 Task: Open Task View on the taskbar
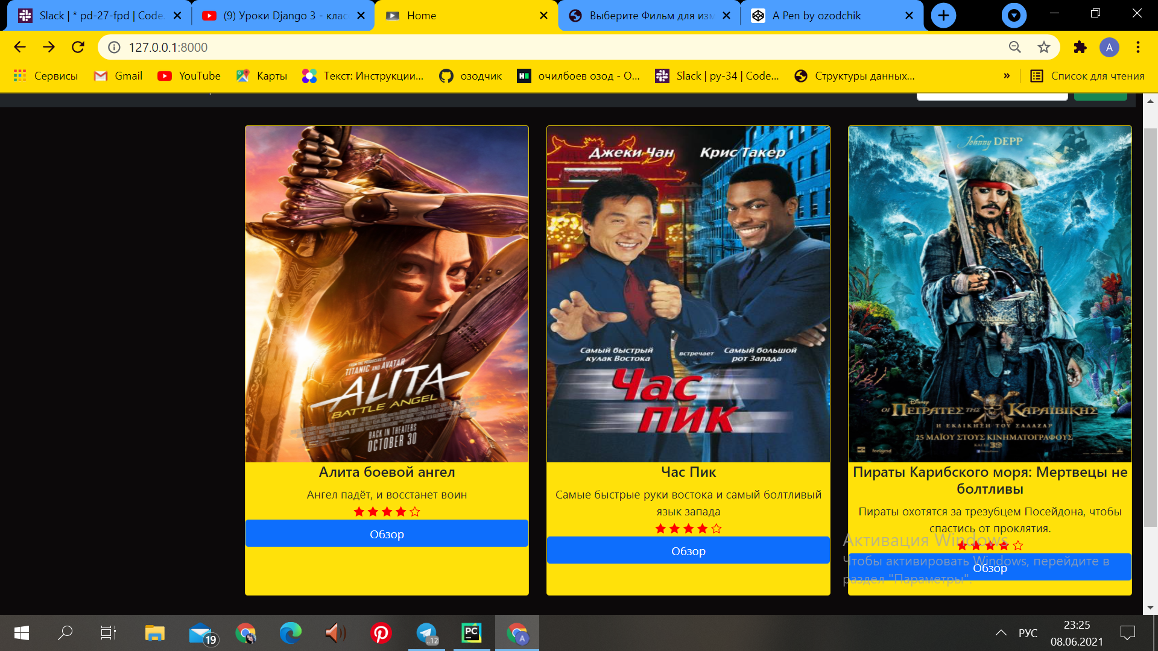pyautogui.click(x=109, y=633)
